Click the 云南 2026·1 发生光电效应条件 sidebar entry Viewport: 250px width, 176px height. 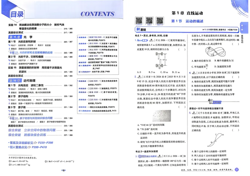(x=98, y=83)
